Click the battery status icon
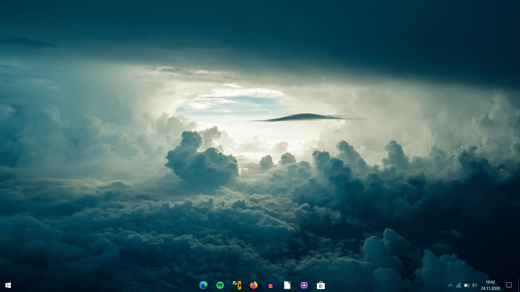 (466, 285)
